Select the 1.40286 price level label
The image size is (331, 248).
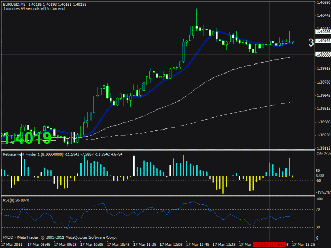pyautogui.click(x=323, y=32)
